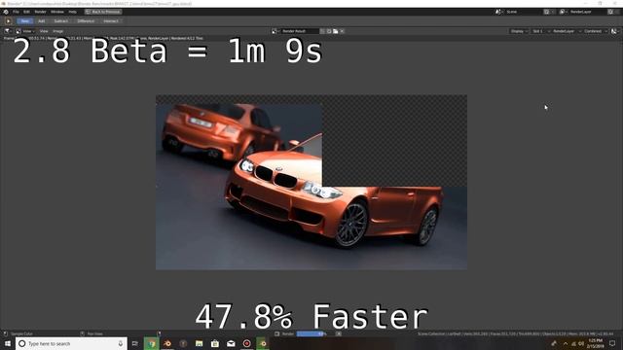Click the view layer browse icon
Image resolution: width=623 pixels, height=350 pixels.
(x=563, y=12)
